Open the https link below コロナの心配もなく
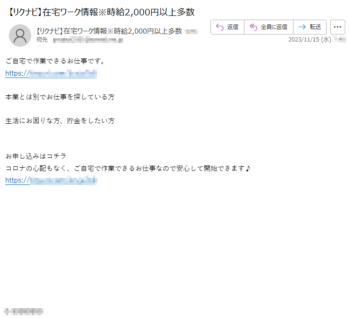Image resolution: width=349 pixels, height=318 pixels. (x=51, y=180)
